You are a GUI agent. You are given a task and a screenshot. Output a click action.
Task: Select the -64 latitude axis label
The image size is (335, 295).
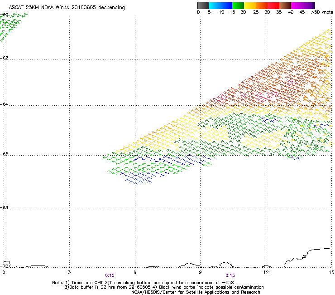coord(4,104)
